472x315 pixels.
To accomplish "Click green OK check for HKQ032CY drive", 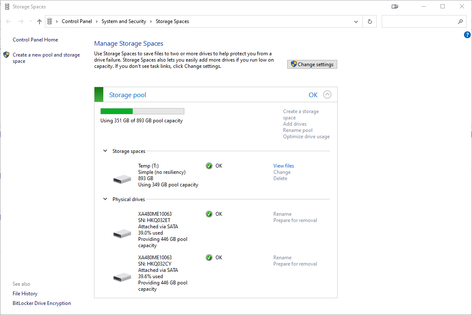I will (x=209, y=258).
